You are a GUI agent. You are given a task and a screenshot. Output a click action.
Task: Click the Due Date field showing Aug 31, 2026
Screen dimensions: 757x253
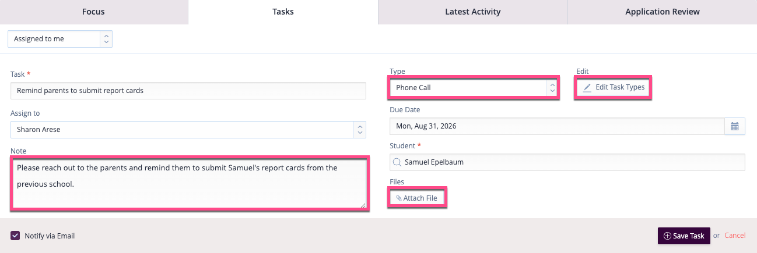[557, 126]
